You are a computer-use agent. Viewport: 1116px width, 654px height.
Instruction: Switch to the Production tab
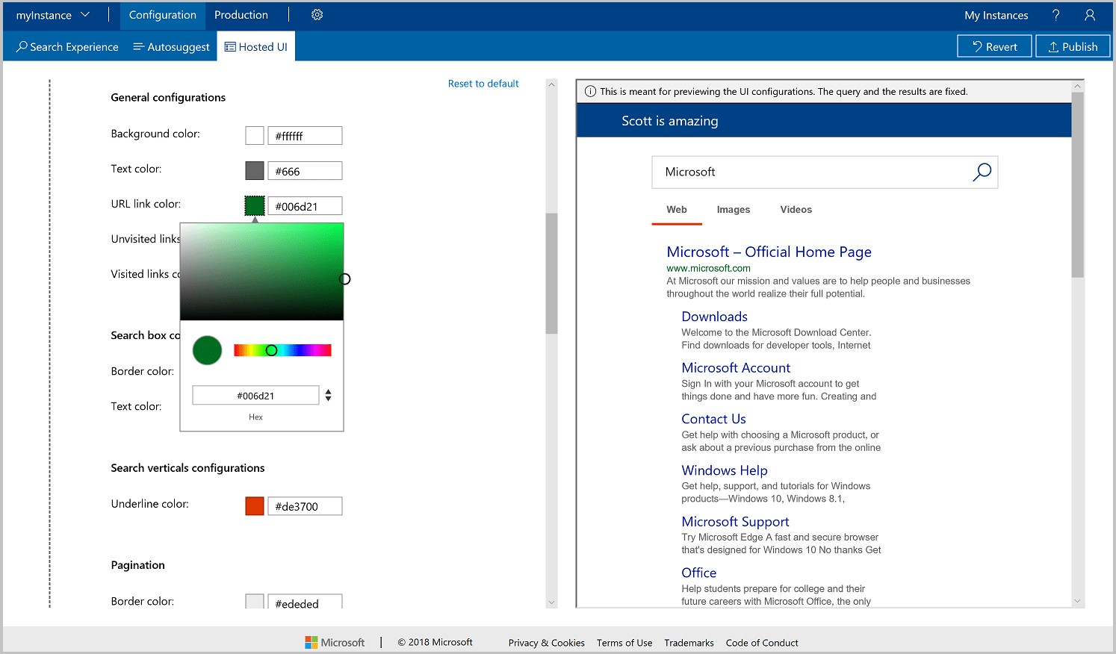pos(241,14)
